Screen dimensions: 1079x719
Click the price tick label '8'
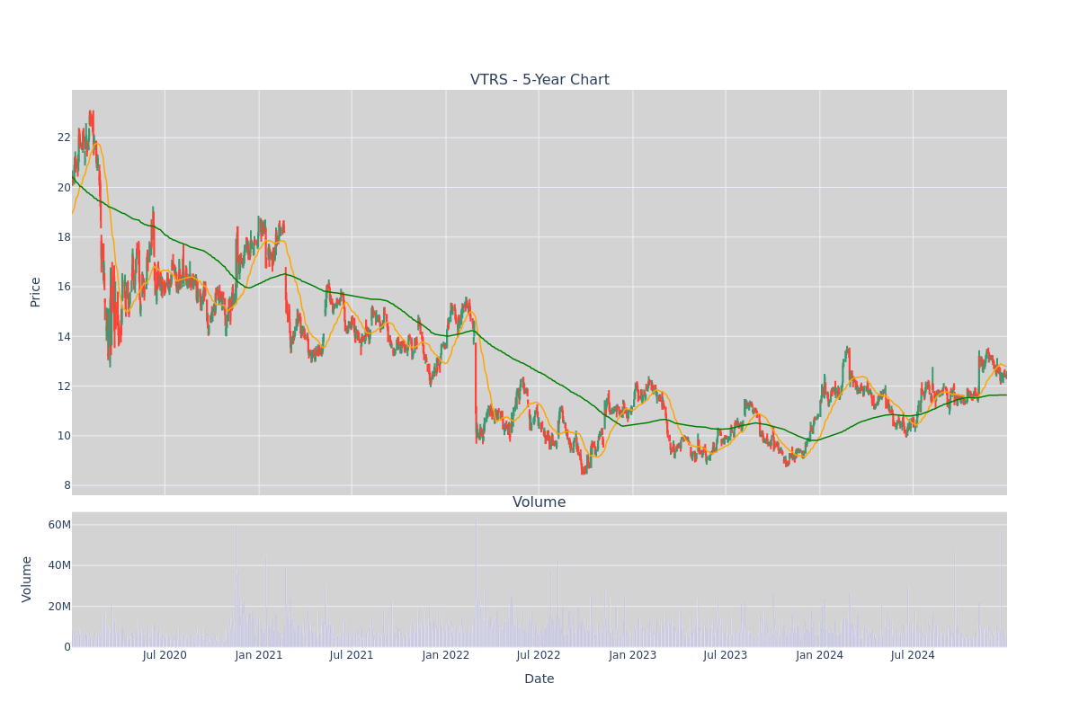67,485
